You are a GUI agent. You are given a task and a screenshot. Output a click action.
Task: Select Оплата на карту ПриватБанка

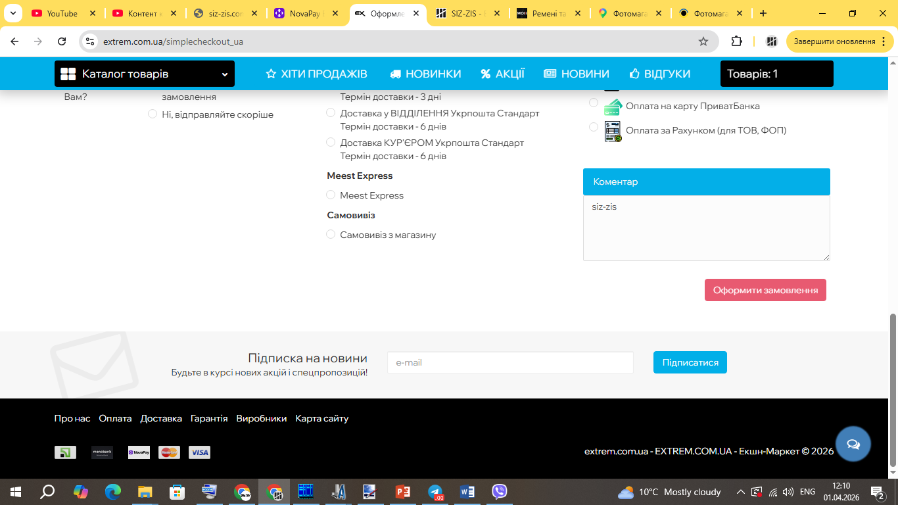(594, 103)
